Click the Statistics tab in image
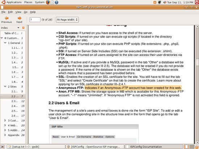 (x=98, y=137)
